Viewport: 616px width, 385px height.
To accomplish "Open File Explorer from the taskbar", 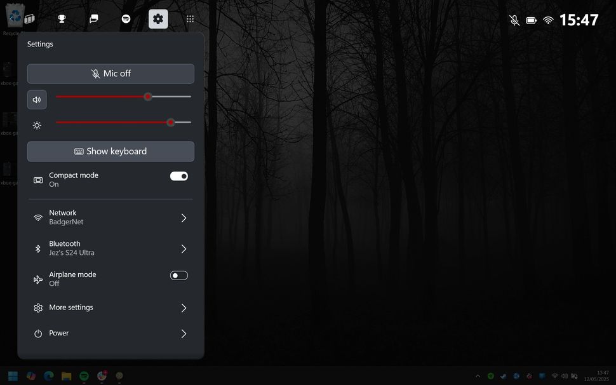I will click(x=66, y=375).
